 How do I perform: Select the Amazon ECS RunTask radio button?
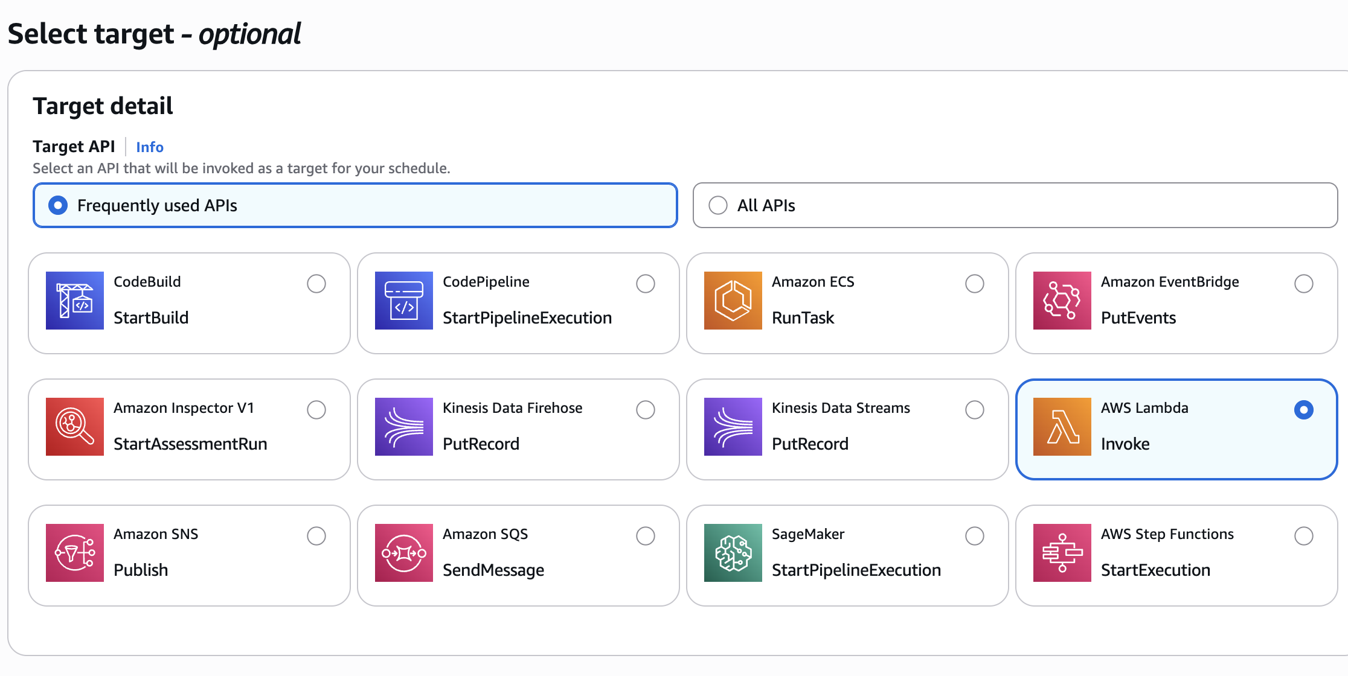pyautogui.click(x=975, y=284)
